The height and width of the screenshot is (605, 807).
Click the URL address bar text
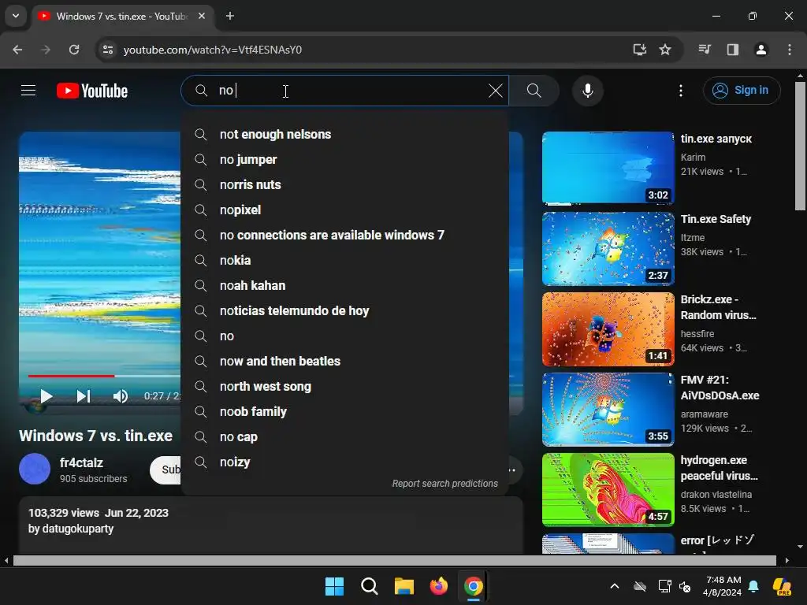click(213, 50)
